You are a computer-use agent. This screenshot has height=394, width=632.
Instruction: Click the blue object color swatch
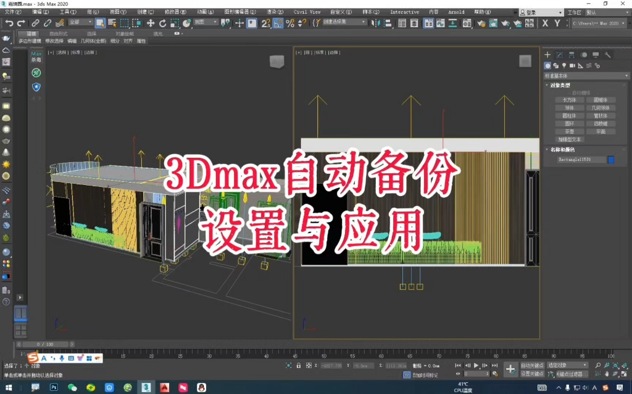pyautogui.click(x=611, y=159)
